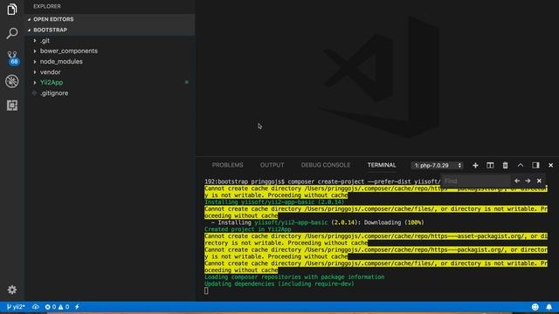
Task: Open the terminal selector dropdown php-7.0.29
Action: pos(438,165)
